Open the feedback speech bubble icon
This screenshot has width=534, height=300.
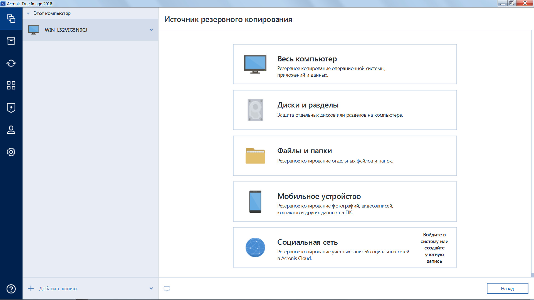167,289
